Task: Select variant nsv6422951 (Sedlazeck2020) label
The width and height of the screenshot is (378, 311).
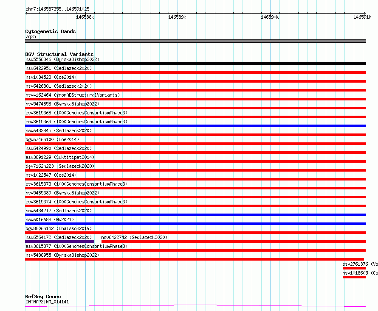Action: click(x=59, y=68)
